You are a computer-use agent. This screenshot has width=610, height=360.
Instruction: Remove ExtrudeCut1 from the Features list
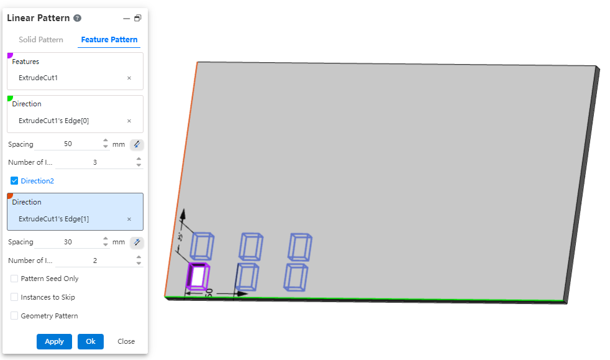click(129, 78)
